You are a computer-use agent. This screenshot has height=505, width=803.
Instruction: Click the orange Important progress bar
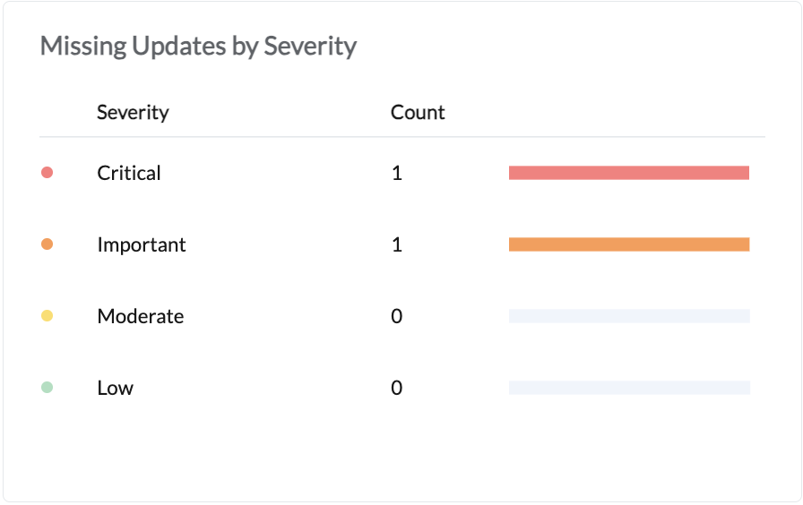(x=628, y=244)
